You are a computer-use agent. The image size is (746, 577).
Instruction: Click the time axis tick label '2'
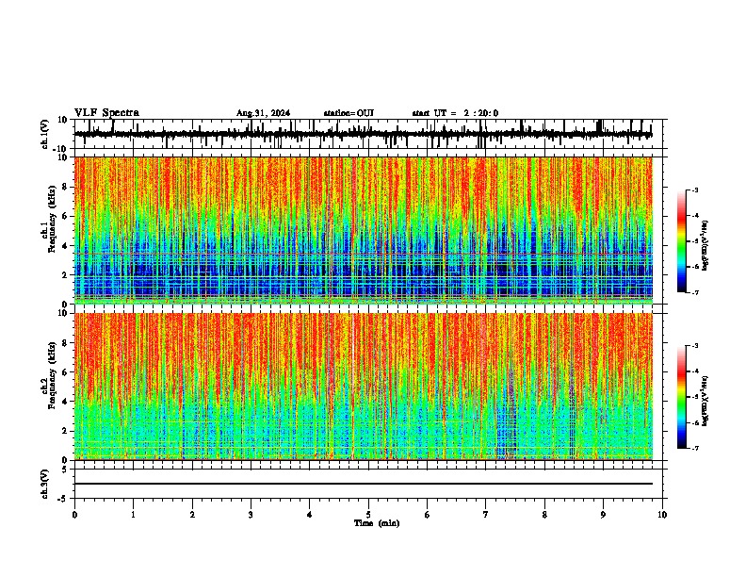pyautogui.click(x=192, y=515)
